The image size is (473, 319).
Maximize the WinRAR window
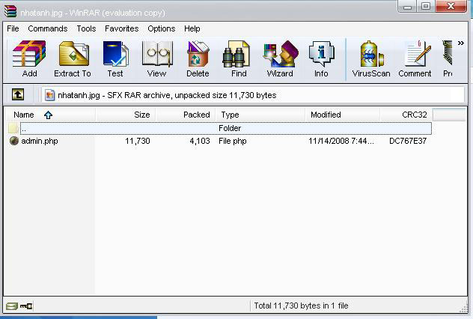tap(426, 6)
